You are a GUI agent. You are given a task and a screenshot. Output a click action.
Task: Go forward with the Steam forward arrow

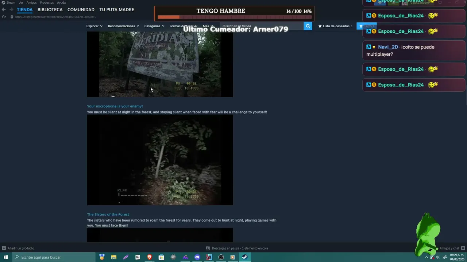(11, 10)
